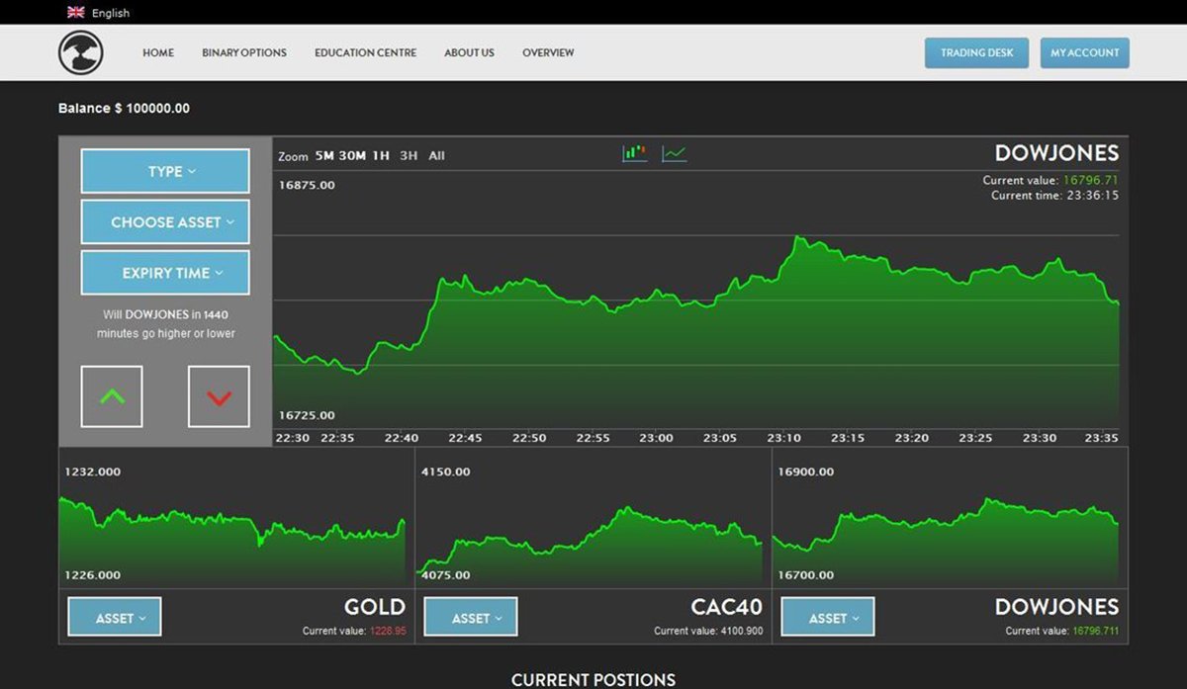Click the UK flag language icon
The image size is (1187, 689).
click(76, 13)
